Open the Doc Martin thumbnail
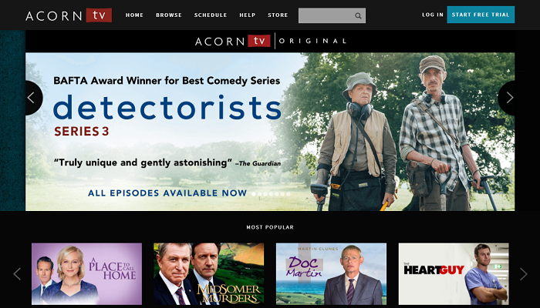540x308 pixels. tap(331, 273)
